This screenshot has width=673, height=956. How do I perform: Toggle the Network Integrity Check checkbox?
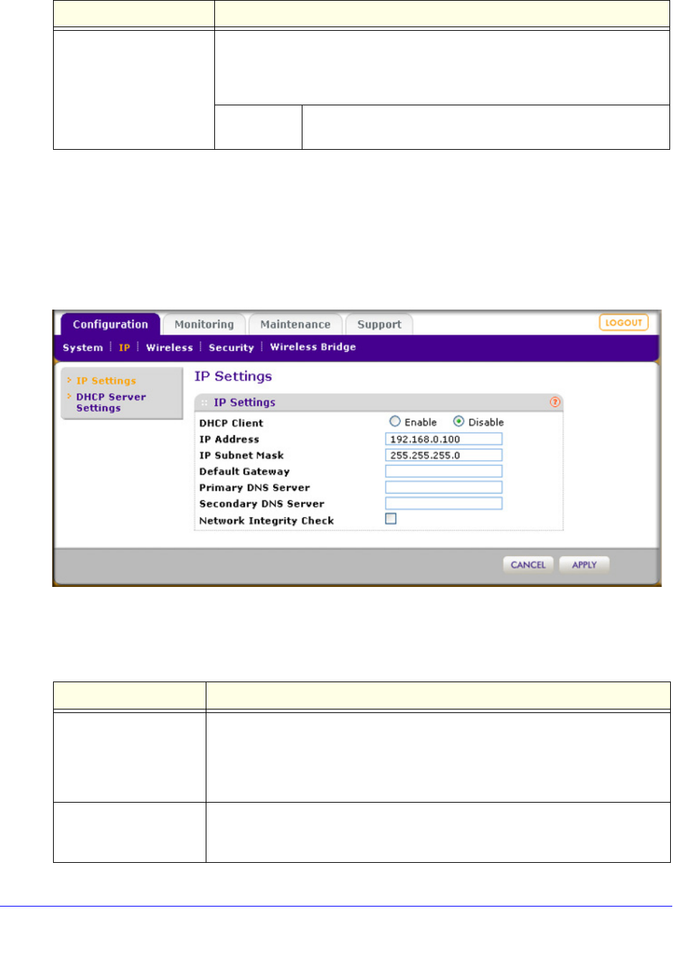pyautogui.click(x=391, y=518)
